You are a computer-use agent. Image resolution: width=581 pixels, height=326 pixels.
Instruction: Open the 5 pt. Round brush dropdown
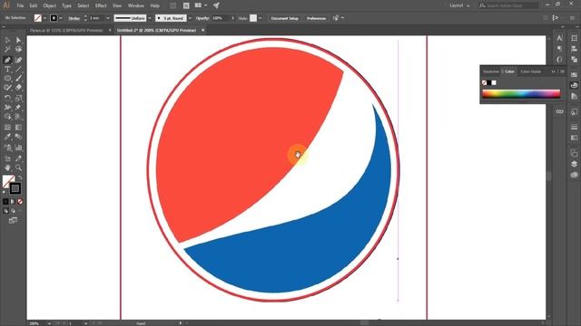tap(190, 18)
